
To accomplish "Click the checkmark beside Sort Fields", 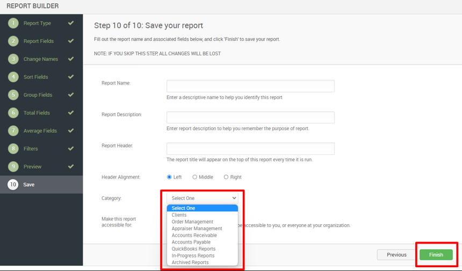I will coord(71,77).
